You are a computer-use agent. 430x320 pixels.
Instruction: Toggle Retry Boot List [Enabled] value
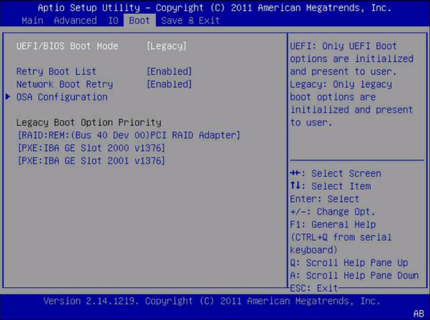[x=169, y=72]
